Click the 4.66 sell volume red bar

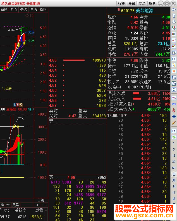(x=74, y=60)
